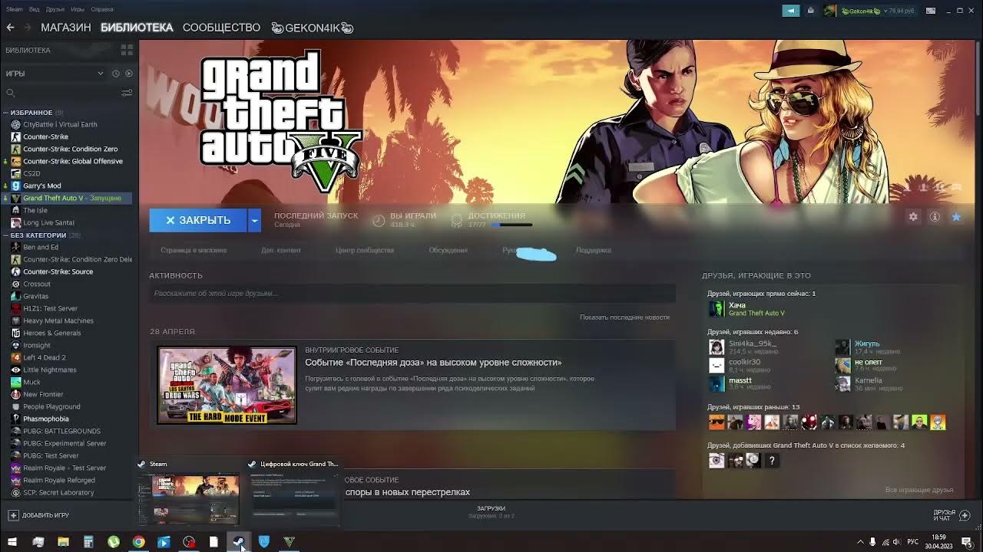Open Google Chrome from taskbar
This screenshot has height=552, width=983.
(x=138, y=542)
